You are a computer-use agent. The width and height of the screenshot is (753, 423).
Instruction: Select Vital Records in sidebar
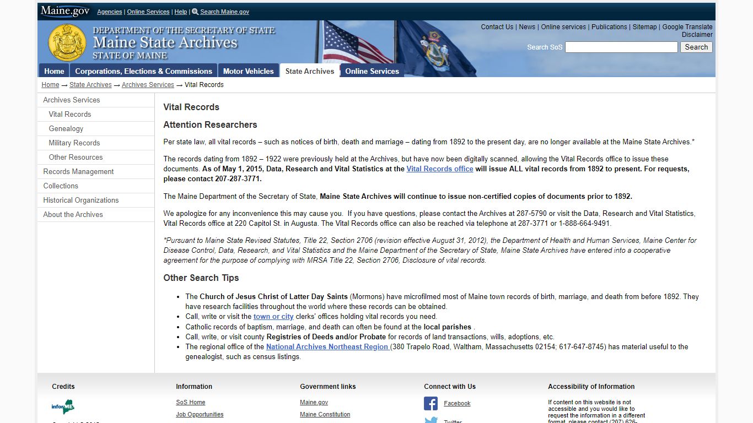96,114
